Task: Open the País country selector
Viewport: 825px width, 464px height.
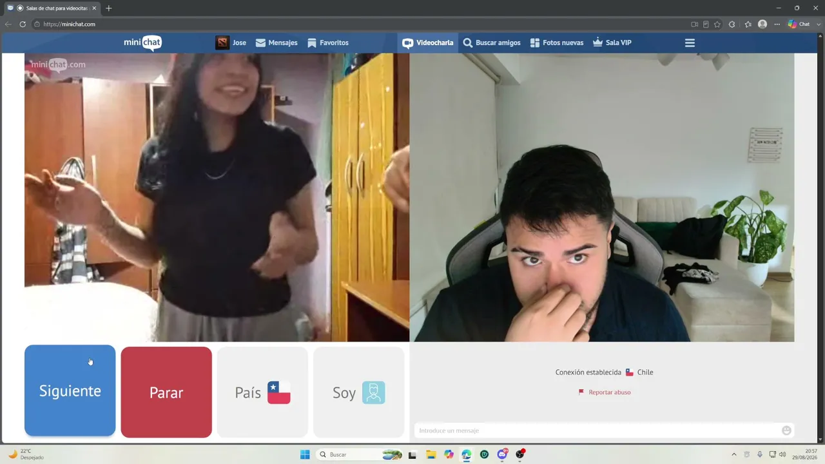Action: point(262,392)
